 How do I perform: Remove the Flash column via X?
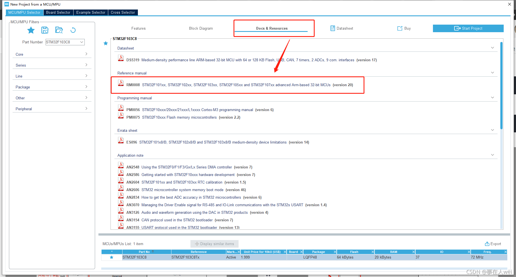tap(373, 252)
